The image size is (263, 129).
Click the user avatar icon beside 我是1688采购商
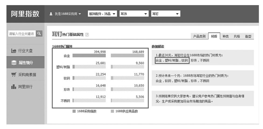pos(51,14)
